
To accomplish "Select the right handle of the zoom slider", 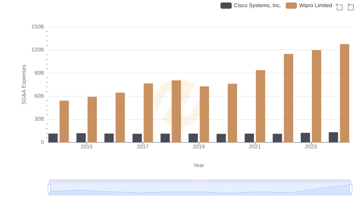I will (351, 189).
